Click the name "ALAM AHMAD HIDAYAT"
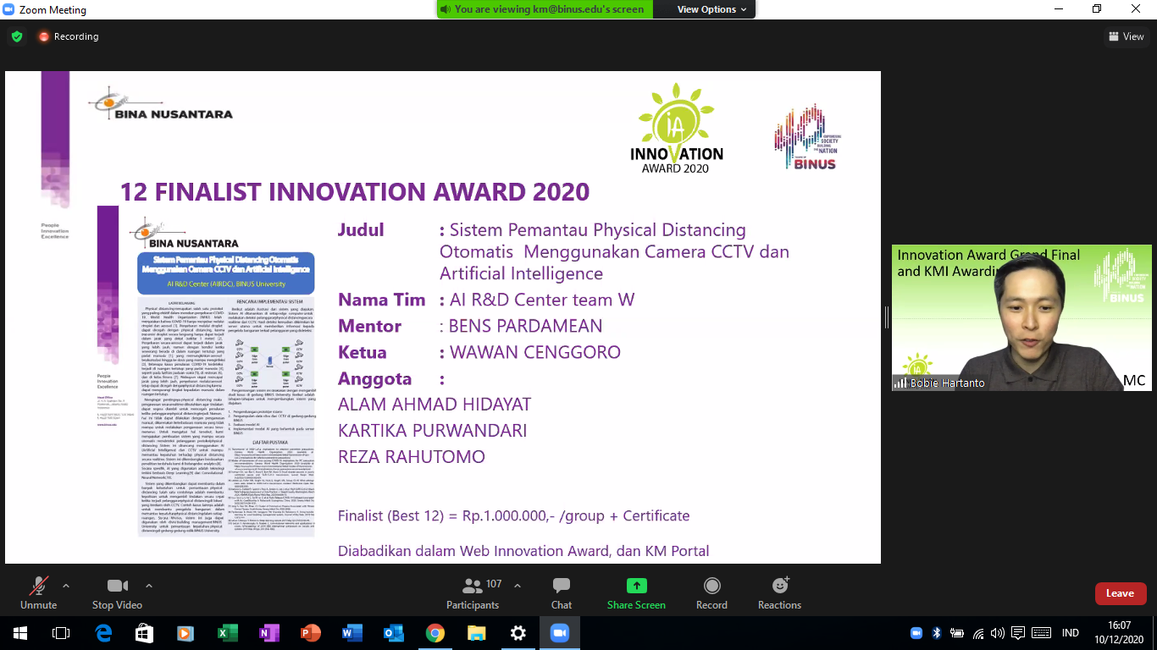The height and width of the screenshot is (650, 1157). coord(435,405)
